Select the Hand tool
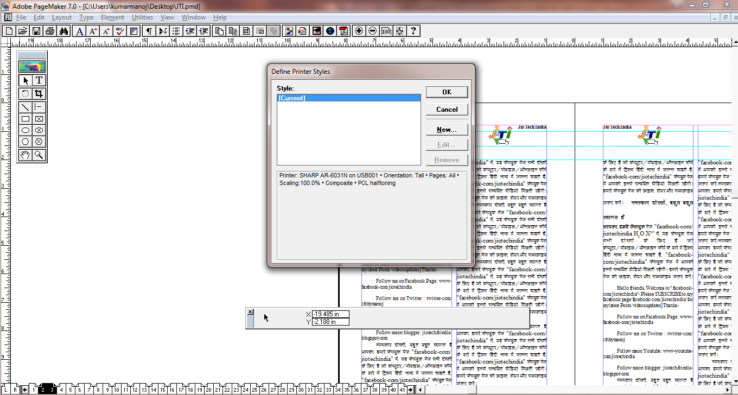 point(24,155)
